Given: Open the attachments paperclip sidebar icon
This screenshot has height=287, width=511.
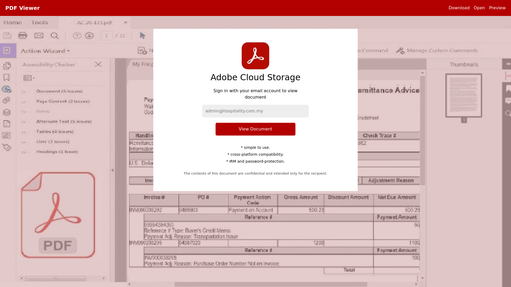Looking at the screenshot, I should [x=7, y=100].
